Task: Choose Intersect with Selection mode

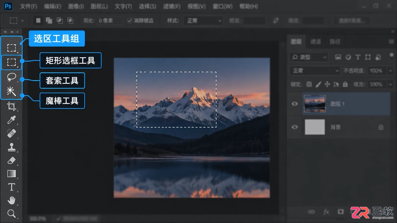Action: pyautogui.click(x=70, y=20)
